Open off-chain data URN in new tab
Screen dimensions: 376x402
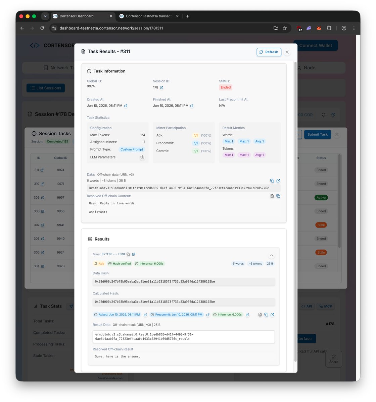[278, 181]
